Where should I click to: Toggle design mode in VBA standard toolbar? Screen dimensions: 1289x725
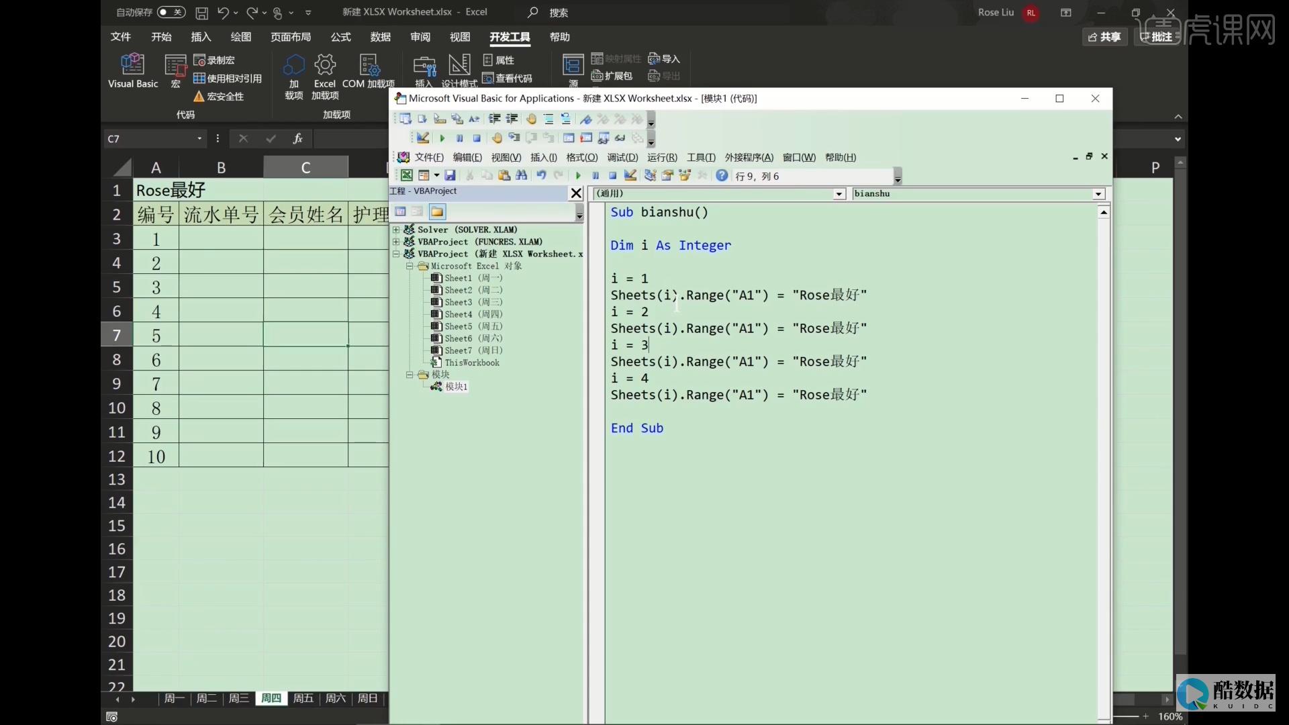pos(630,176)
